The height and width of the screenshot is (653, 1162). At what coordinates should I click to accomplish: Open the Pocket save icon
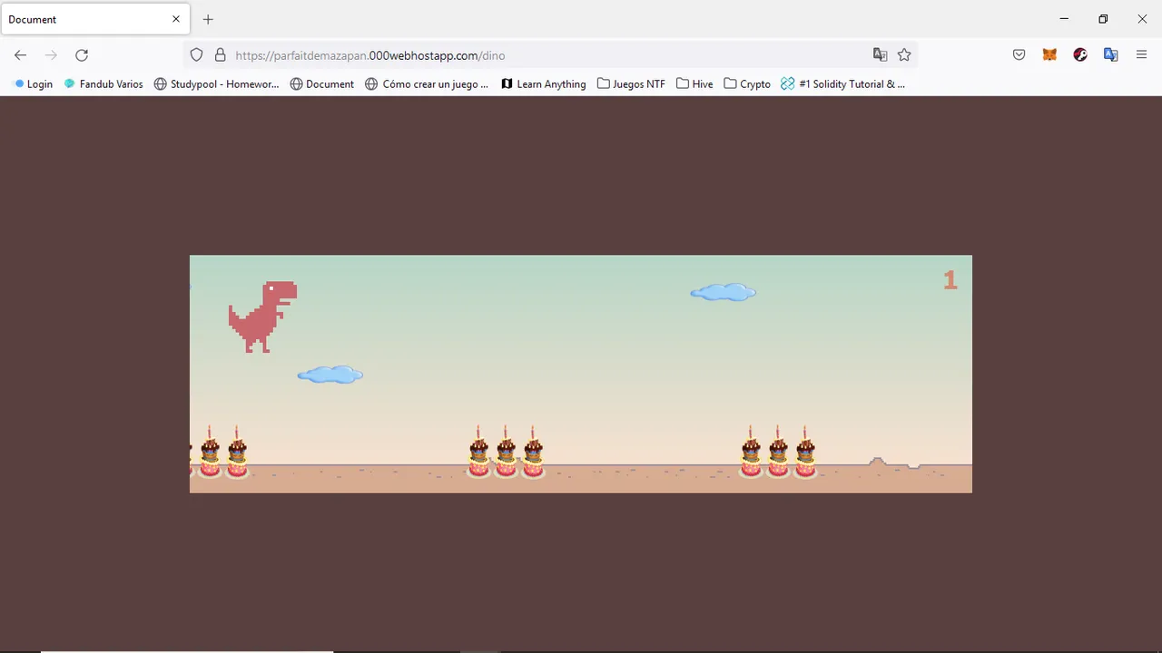[1019, 55]
